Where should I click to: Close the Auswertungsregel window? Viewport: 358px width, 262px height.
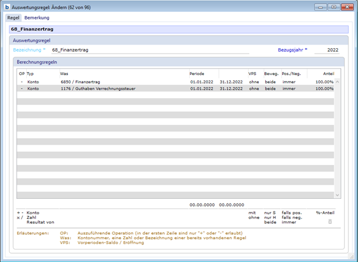click(x=346, y=7)
